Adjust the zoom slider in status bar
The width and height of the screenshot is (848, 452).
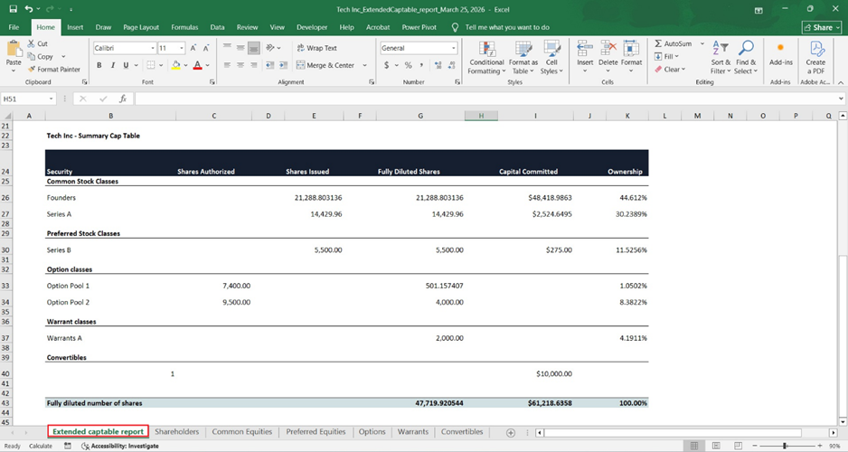(785, 446)
